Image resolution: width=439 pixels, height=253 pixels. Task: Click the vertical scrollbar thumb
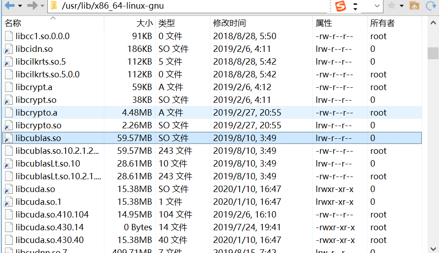pyautogui.click(x=433, y=53)
